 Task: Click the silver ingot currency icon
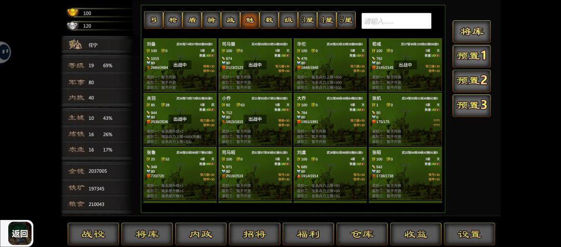[72, 25]
